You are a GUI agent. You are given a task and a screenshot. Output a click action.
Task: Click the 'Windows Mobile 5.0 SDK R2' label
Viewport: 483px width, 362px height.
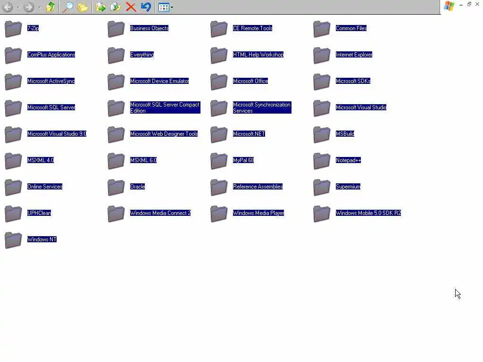click(368, 213)
